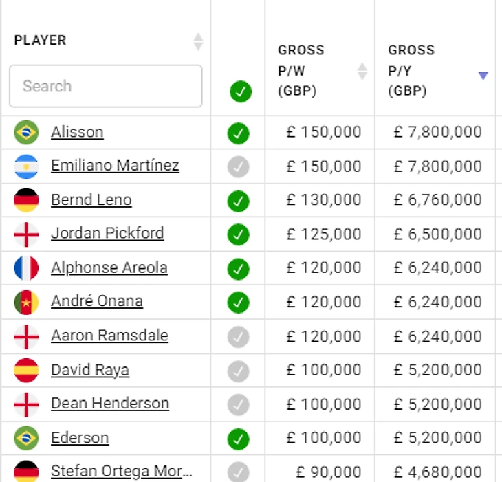Toggle the green checkmark for Jordan Pickford

[x=239, y=234]
